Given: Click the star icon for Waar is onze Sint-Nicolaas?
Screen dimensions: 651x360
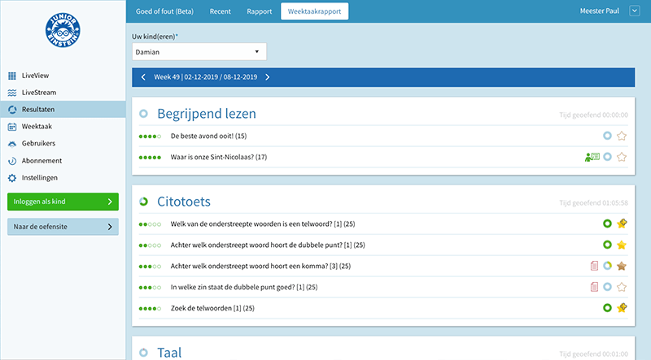Looking at the screenshot, I should click(x=622, y=157).
